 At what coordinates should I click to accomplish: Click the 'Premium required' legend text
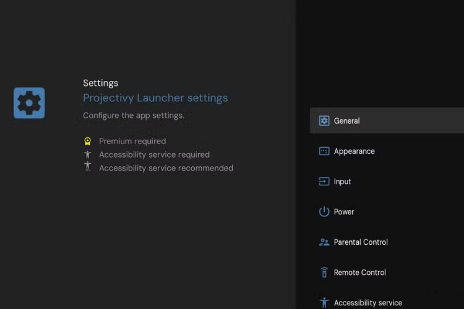tap(132, 142)
